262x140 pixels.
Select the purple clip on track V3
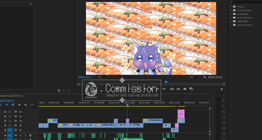point(128,121)
